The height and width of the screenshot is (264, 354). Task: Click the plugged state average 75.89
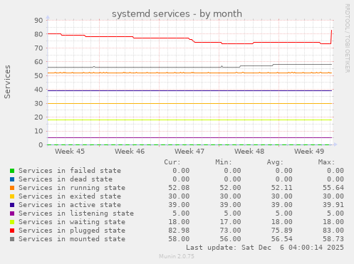coord(282,231)
